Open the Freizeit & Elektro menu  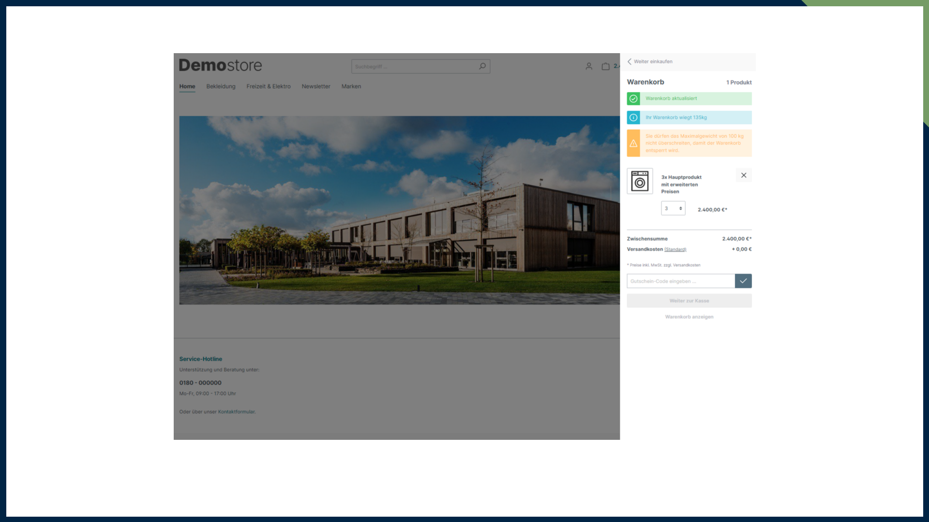click(x=269, y=87)
